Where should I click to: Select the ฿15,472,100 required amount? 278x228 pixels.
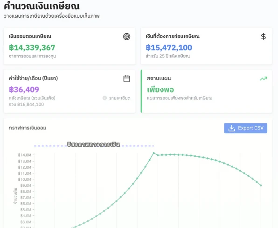coord(169,48)
